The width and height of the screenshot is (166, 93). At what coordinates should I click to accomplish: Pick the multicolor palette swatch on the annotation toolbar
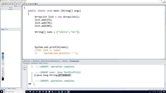(x=3, y=77)
